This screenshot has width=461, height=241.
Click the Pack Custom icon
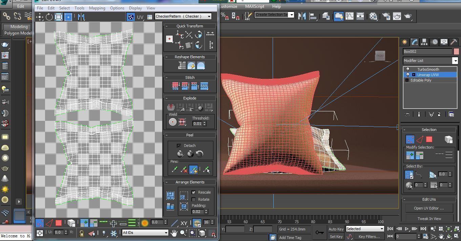click(x=170, y=196)
